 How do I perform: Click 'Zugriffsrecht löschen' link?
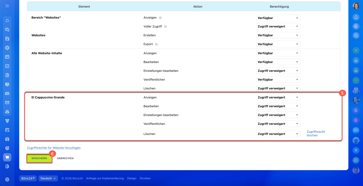(x=316, y=134)
